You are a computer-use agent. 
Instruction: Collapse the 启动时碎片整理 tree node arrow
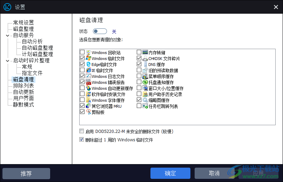8,61
